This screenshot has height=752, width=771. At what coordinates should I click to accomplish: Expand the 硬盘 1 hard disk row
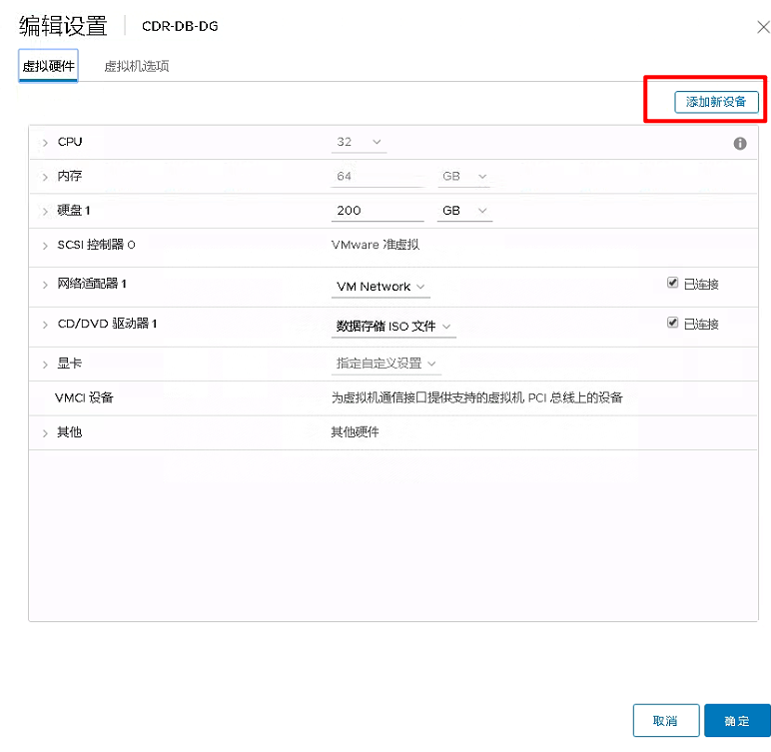coord(45,211)
